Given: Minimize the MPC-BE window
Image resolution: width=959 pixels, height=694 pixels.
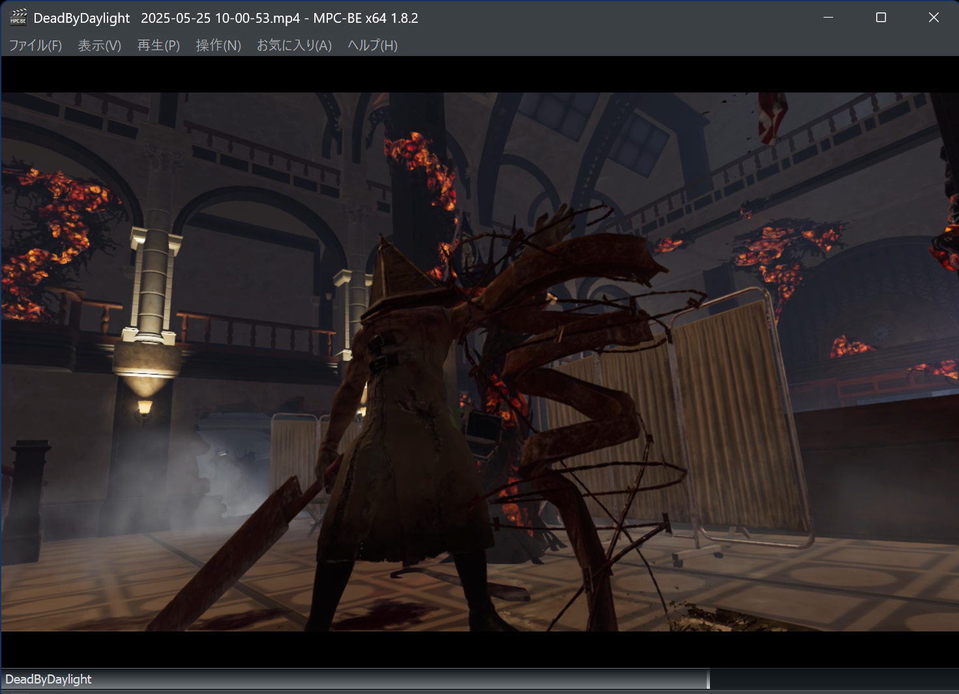Looking at the screenshot, I should coord(828,18).
